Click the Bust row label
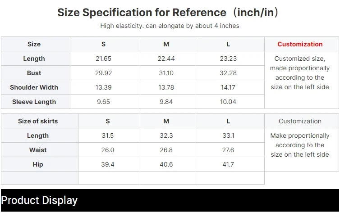Screen dimensions: 340x217 click(34, 73)
